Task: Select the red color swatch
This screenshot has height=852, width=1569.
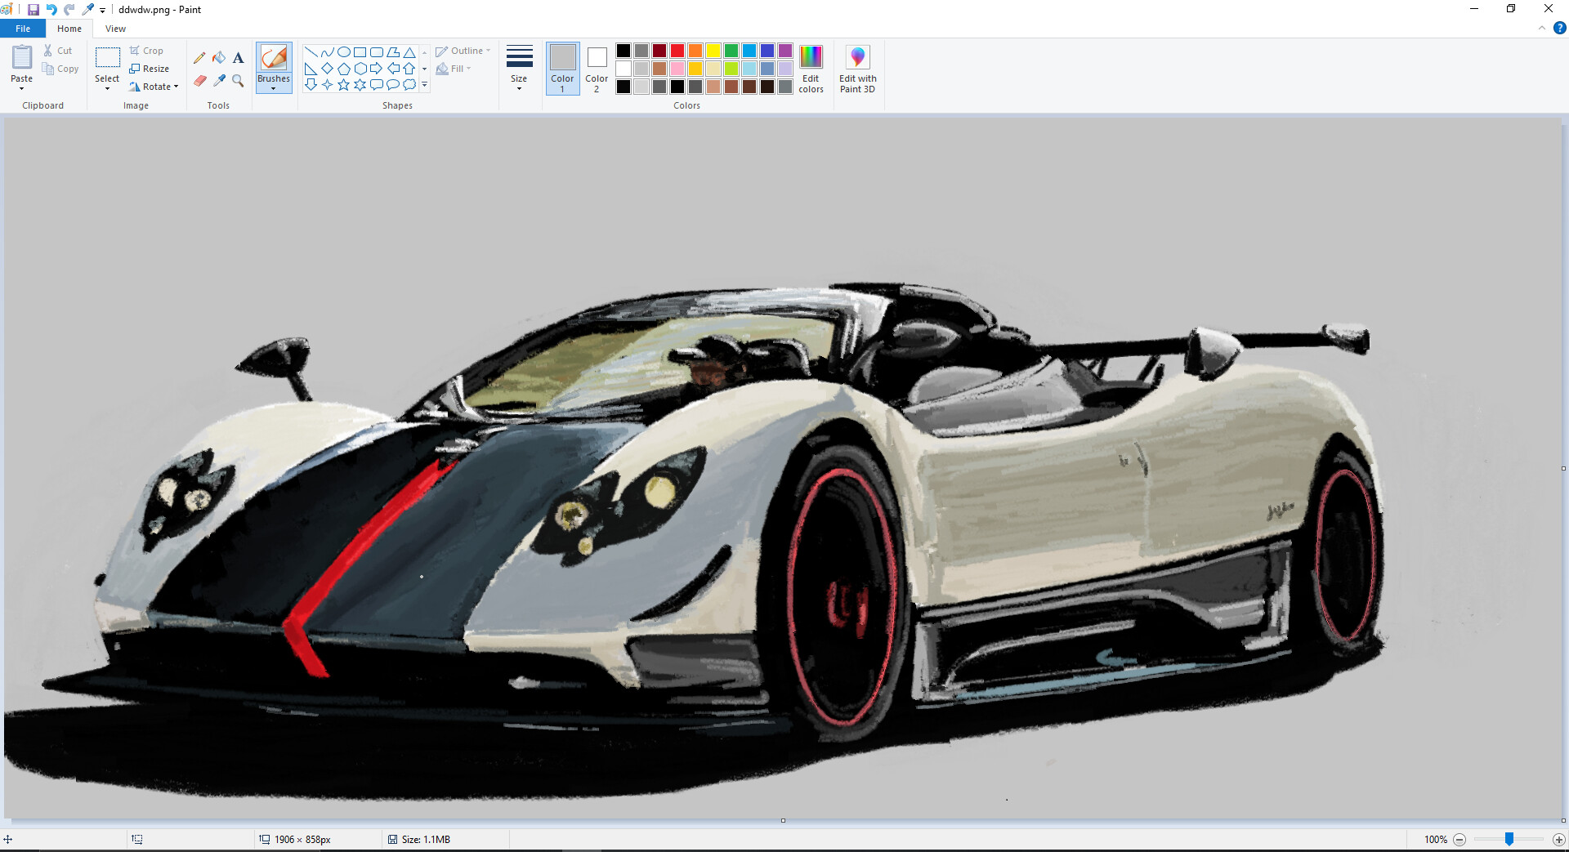Action: tap(677, 50)
